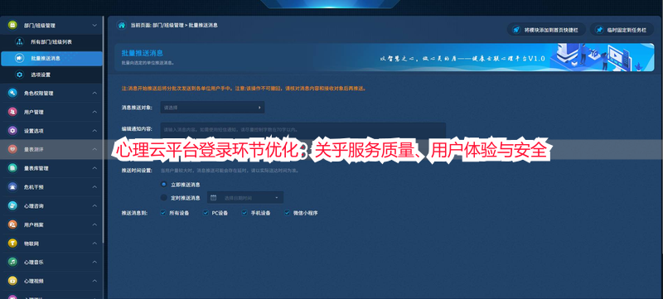Screen dimensions: 663x299
Task: Click the sidebar vertical scrollbar
Action: click(x=103, y=129)
